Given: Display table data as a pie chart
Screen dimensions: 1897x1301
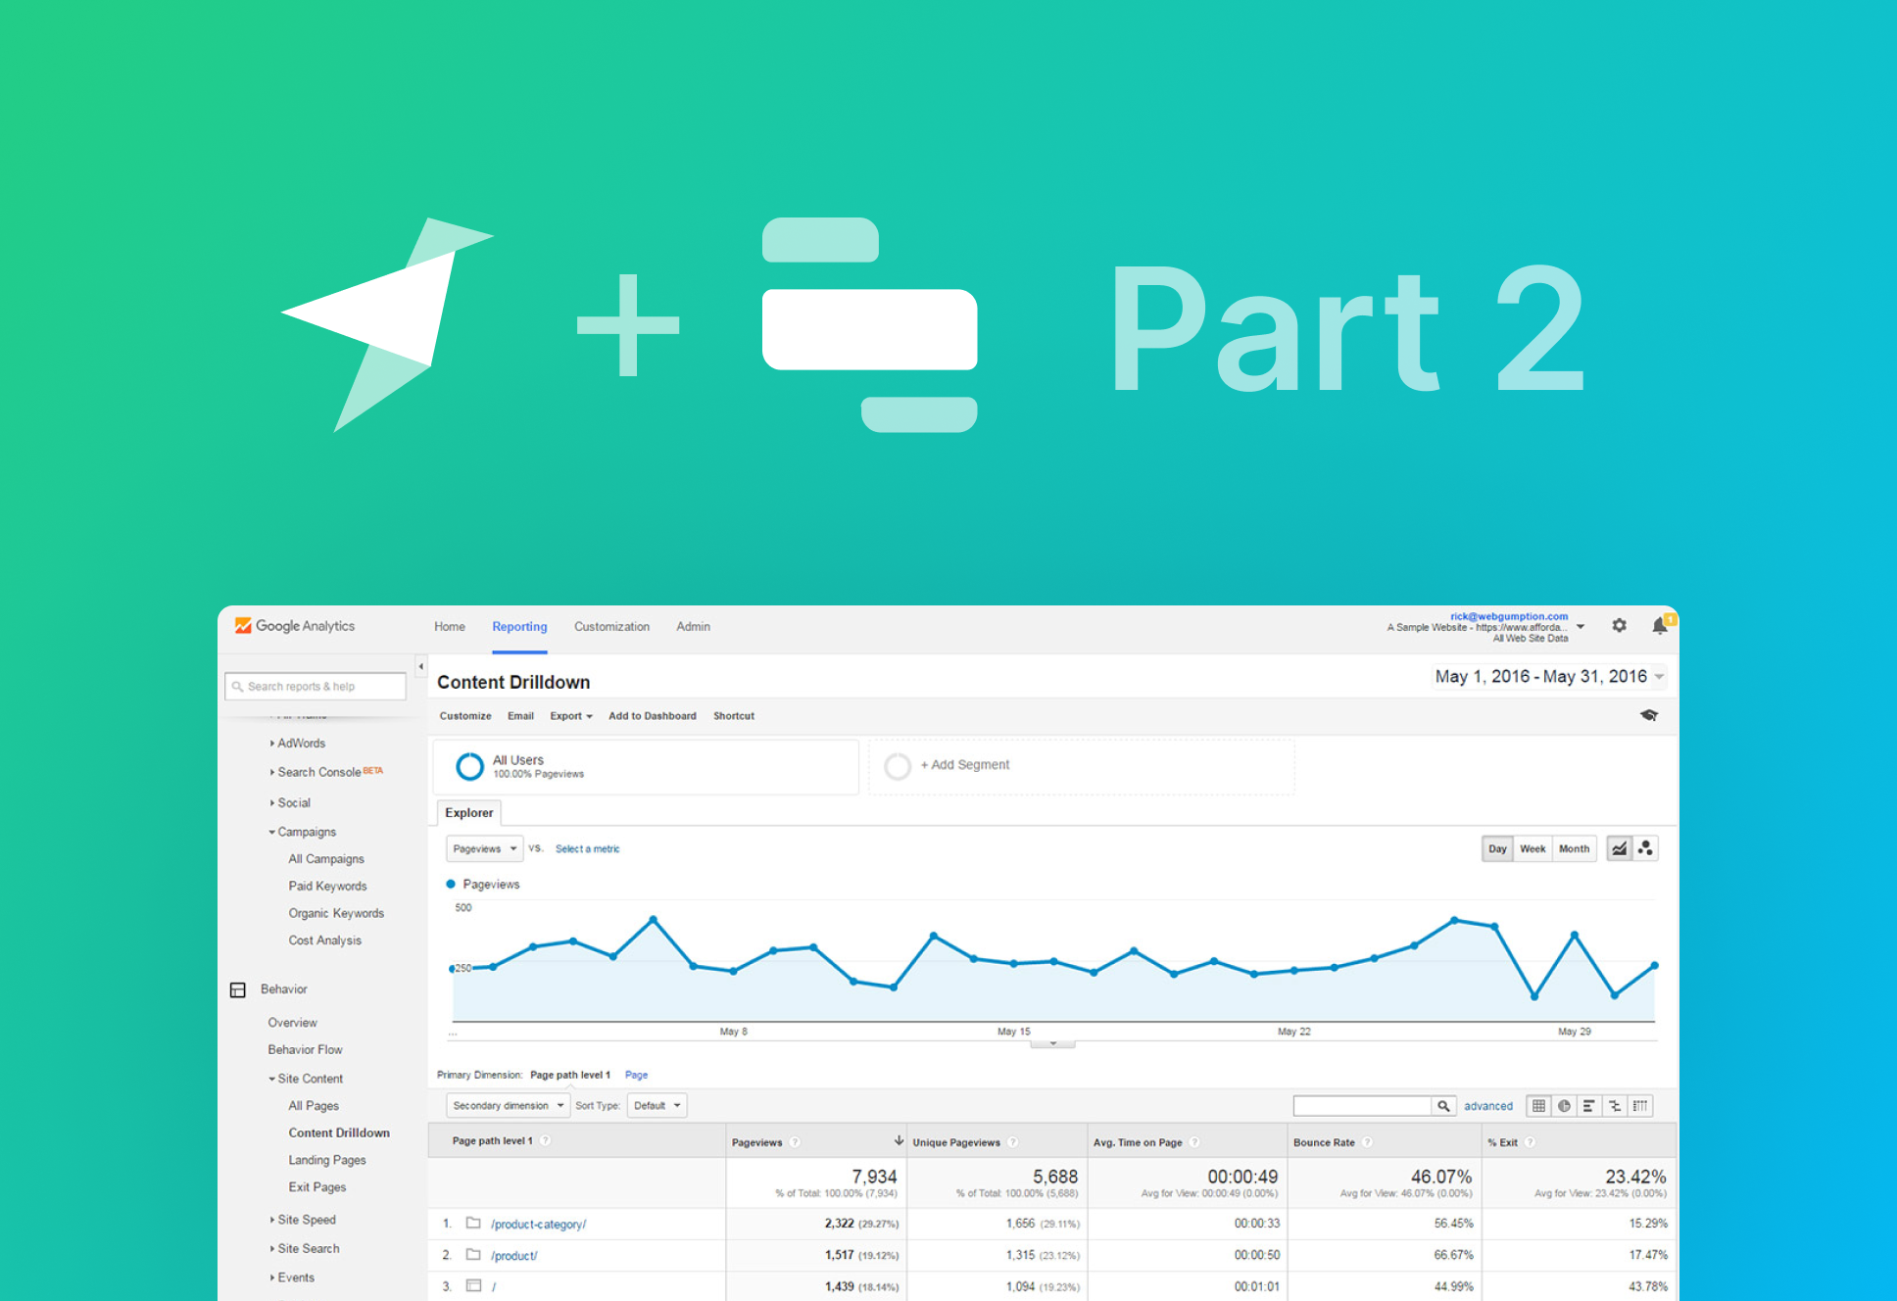Looking at the screenshot, I should [1564, 1106].
